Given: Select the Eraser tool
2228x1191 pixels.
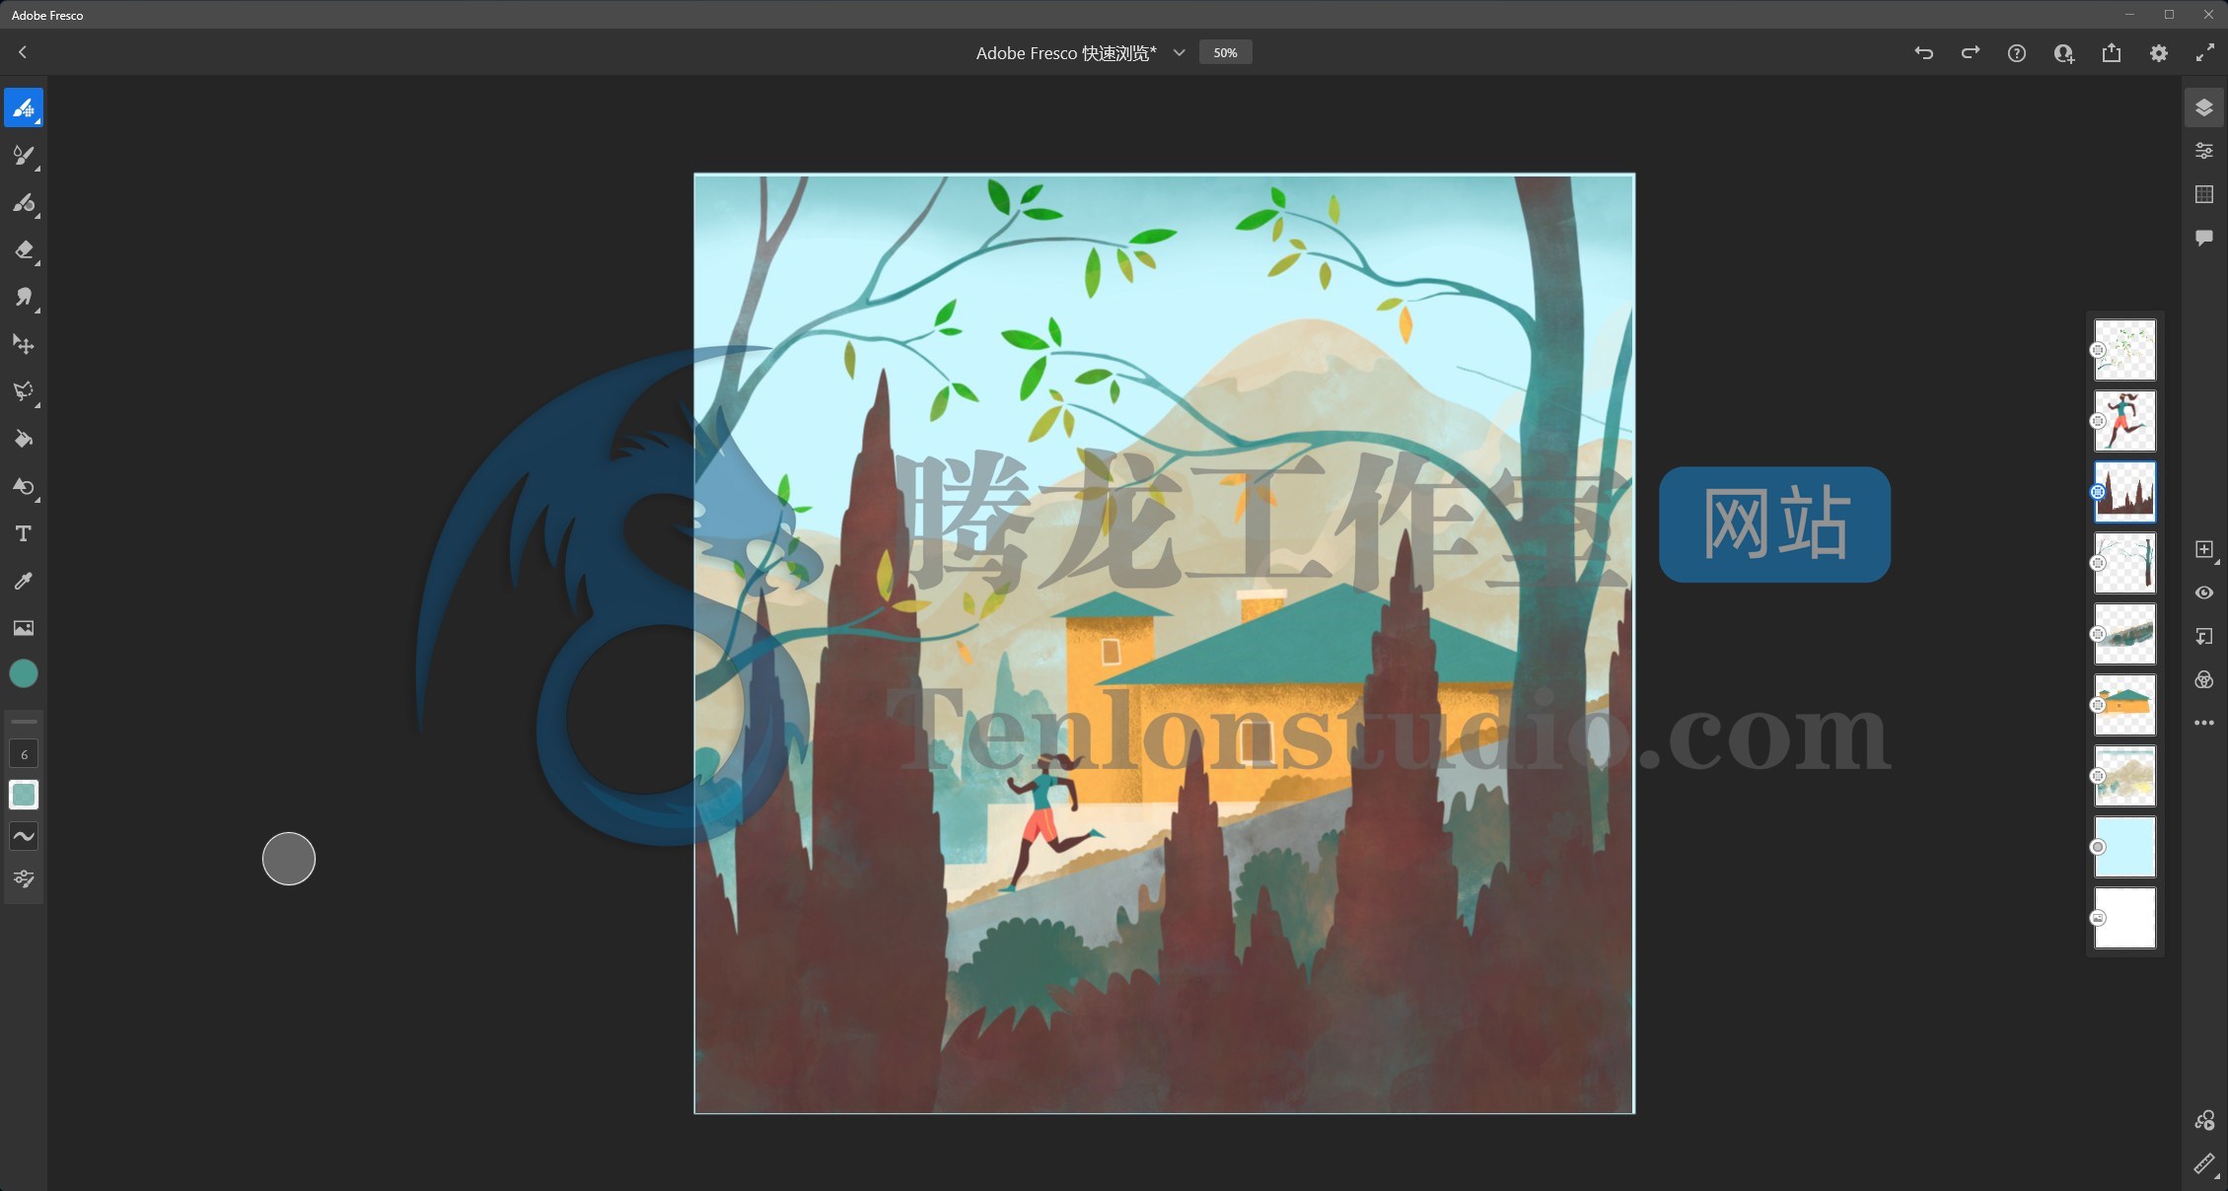Looking at the screenshot, I should tap(24, 249).
